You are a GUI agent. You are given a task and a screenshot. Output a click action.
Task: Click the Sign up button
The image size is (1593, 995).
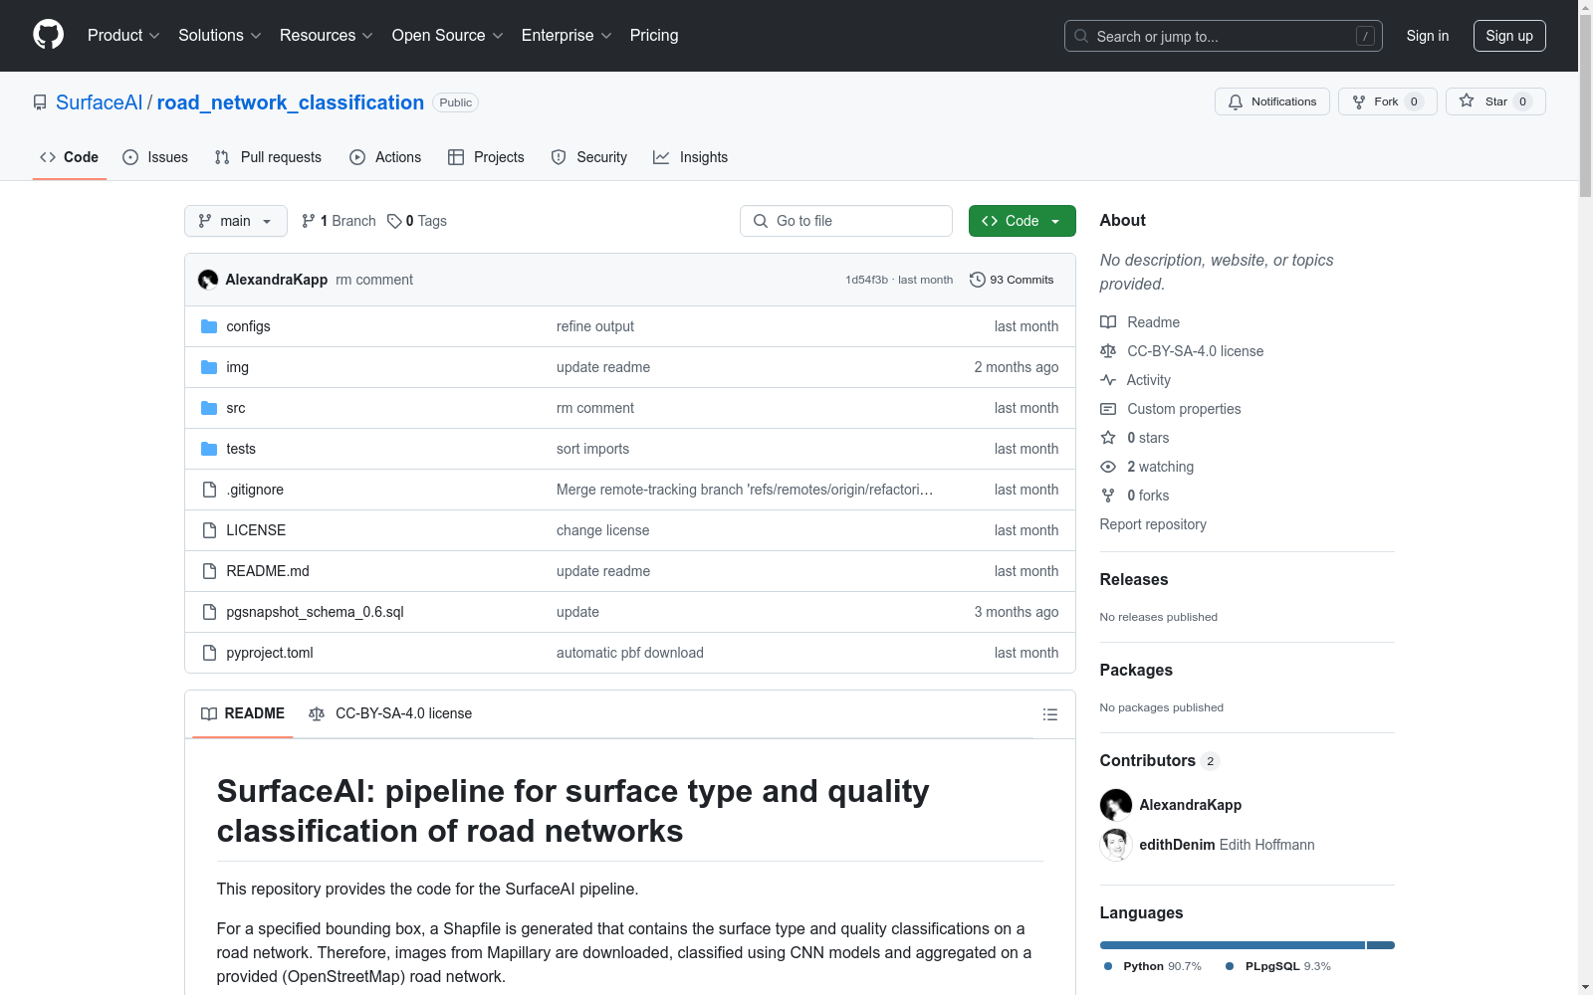(1509, 36)
